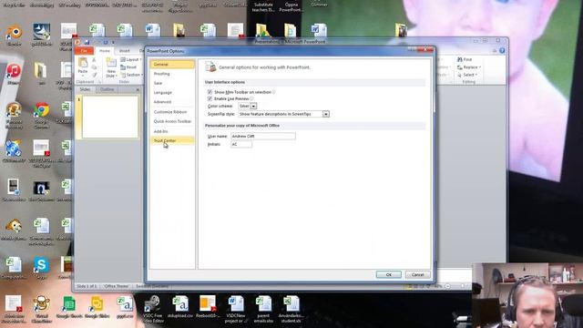
Task: Open Section dropdown in Slides group
Action: [x=131, y=75]
